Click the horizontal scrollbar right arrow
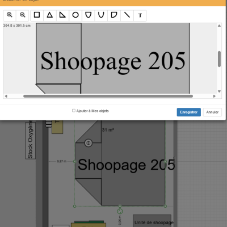 click(215, 96)
